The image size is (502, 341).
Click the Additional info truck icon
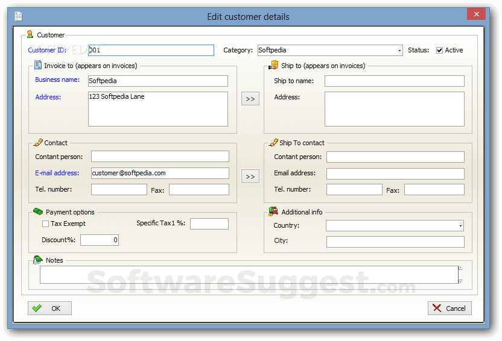[273, 211]
